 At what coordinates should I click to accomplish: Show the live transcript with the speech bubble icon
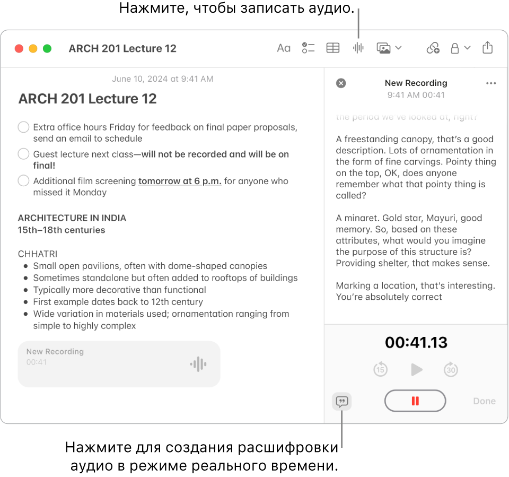pos(341,402)
